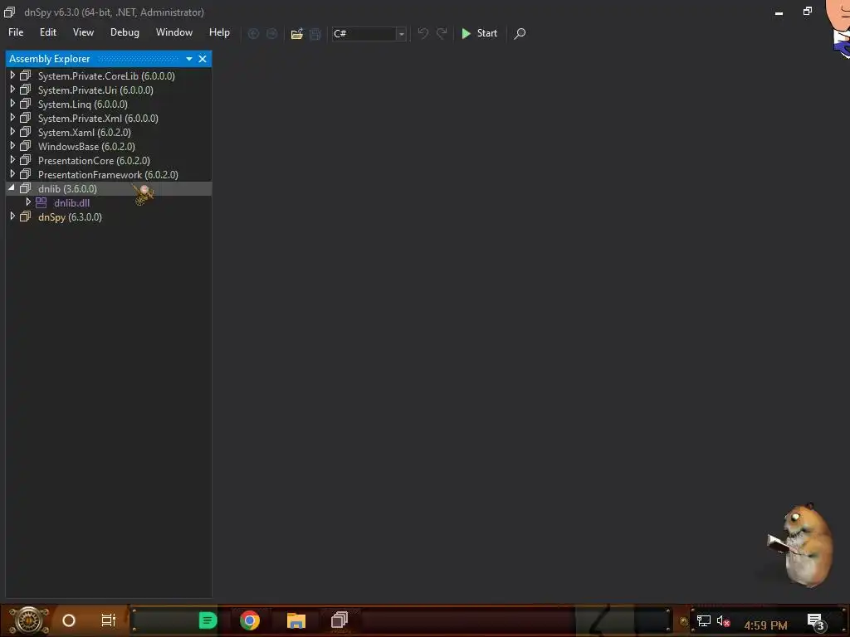
Task: Expand the System.Private.CoreLib node
Action: tap(12, 75)
